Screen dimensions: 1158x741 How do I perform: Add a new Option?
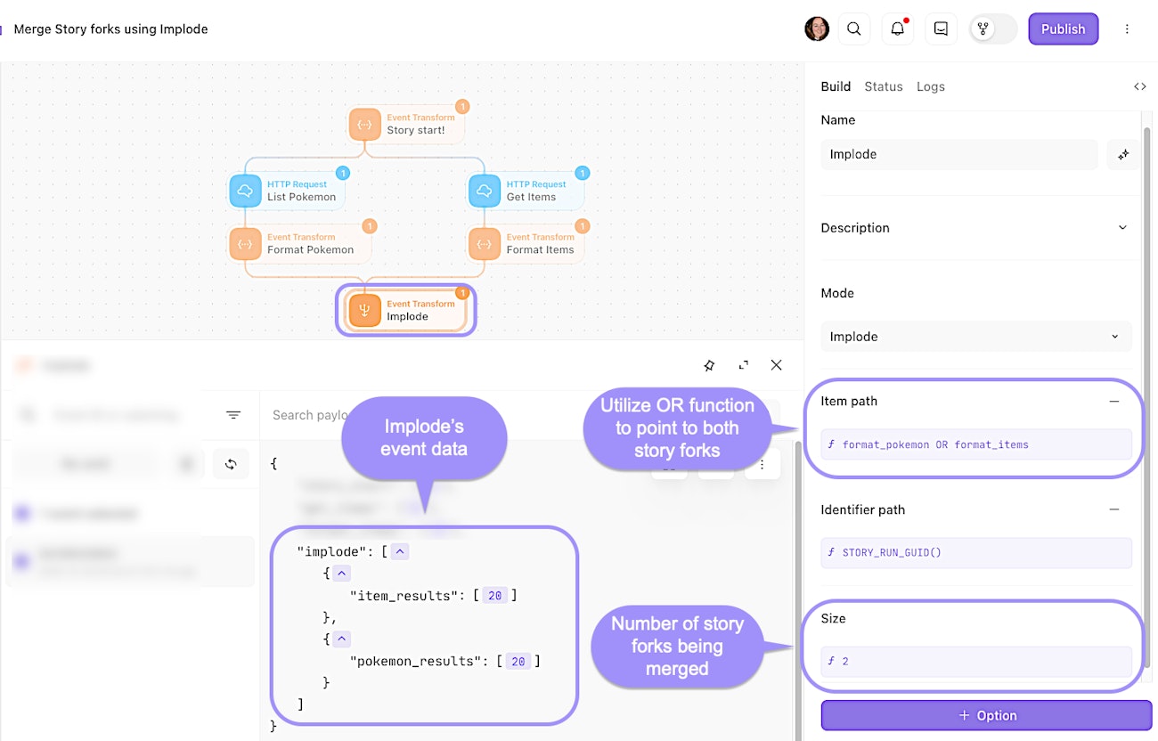(x=986, y=715)
